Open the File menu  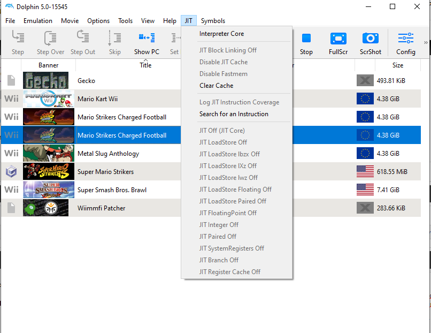point(10,21)
